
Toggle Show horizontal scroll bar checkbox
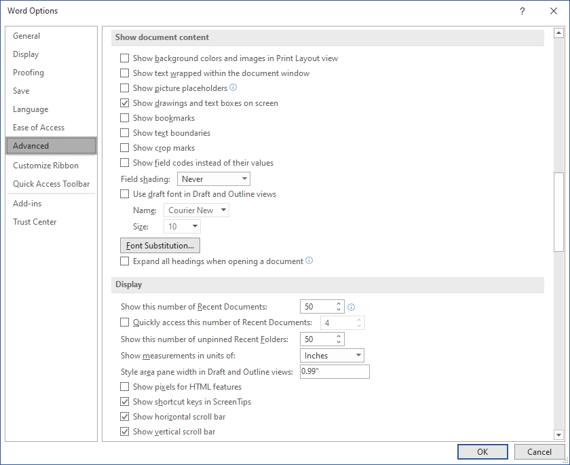tap(125, 417)
